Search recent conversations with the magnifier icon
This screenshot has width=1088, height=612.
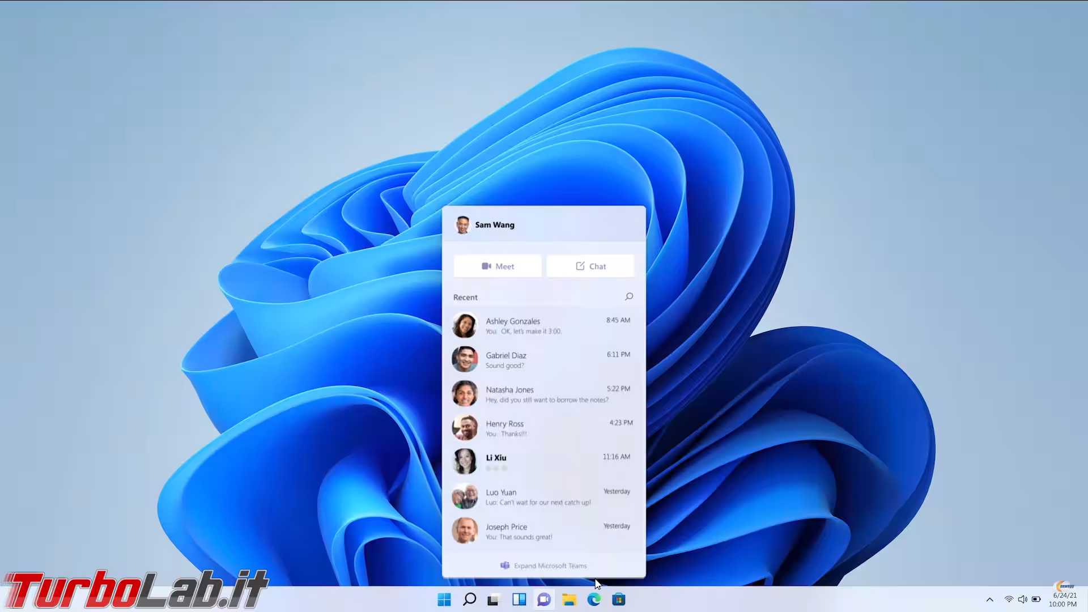(x=628, y=296)
